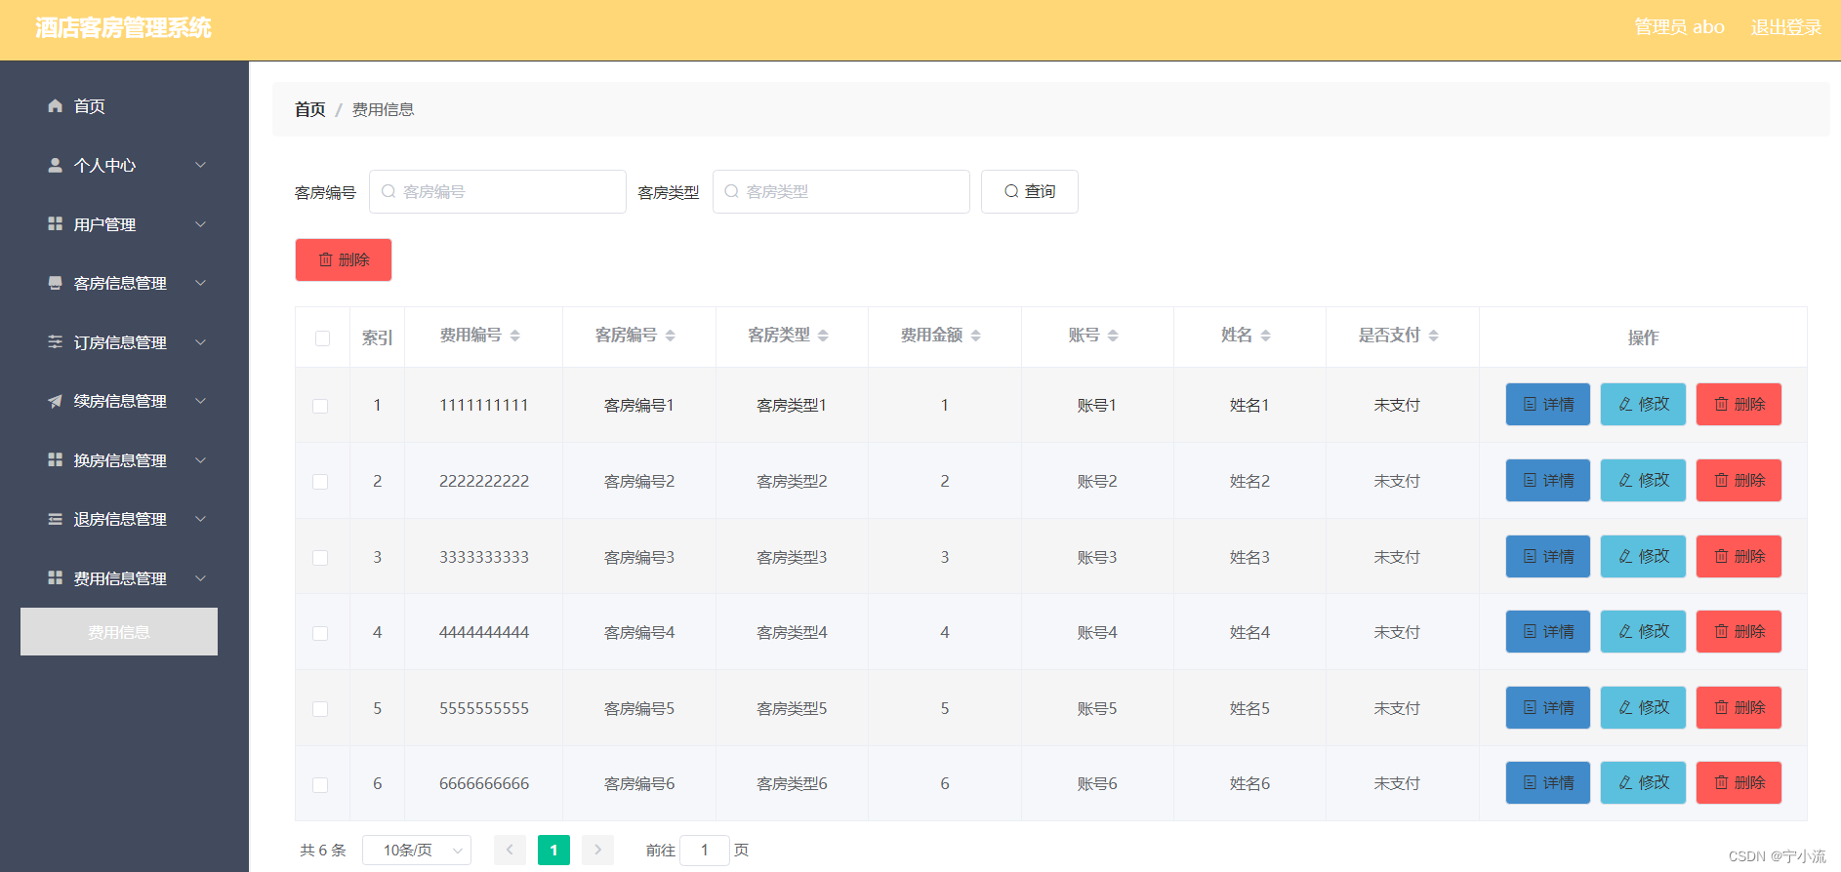Click the 查询 search button
This screenshot has height=872, width=1841.
[x=1030, y=191]
